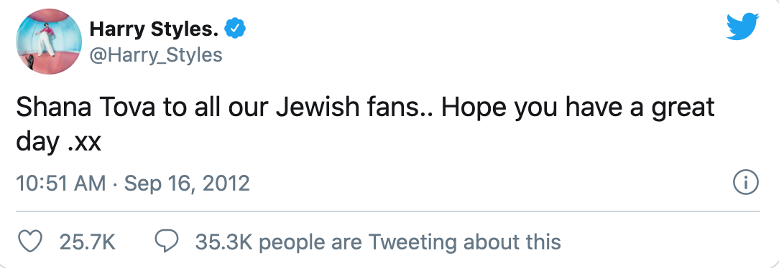Open the Twitter info circle icon

pyautogui.click(x=746, y=183)
